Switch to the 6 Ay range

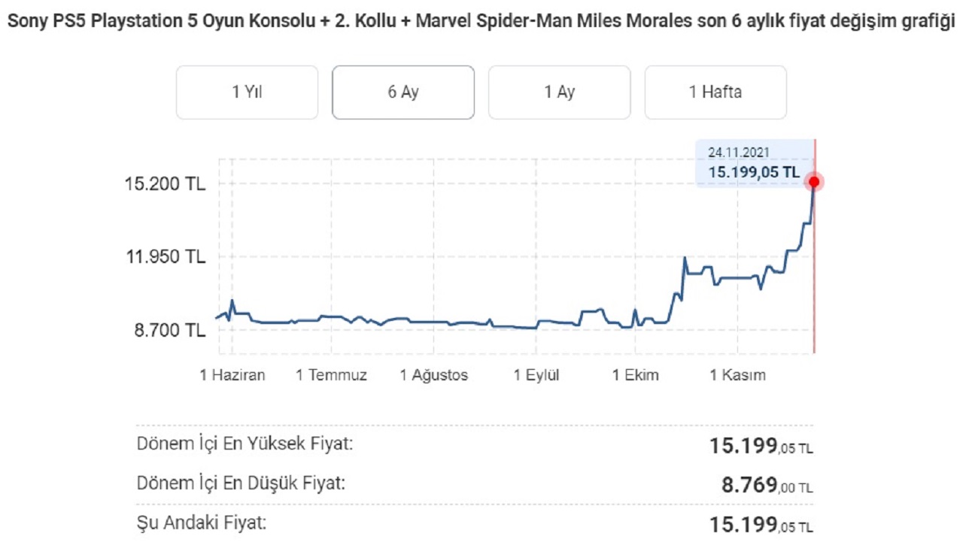point(403,92)
